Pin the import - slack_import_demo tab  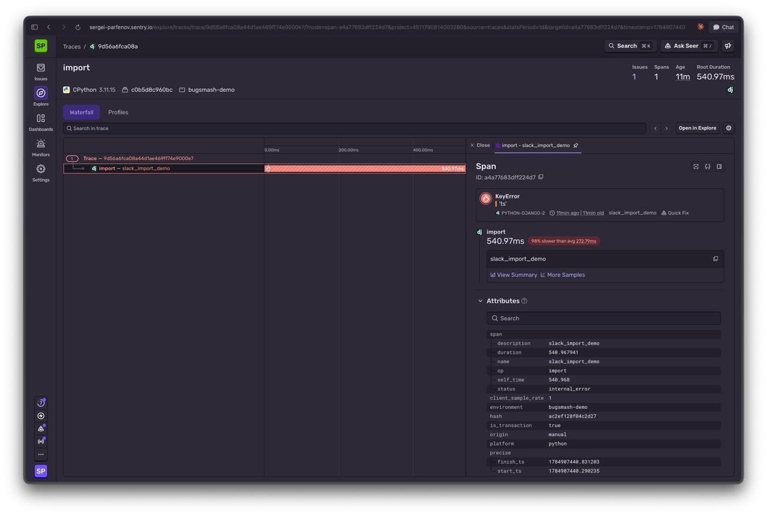coord(575,145)
